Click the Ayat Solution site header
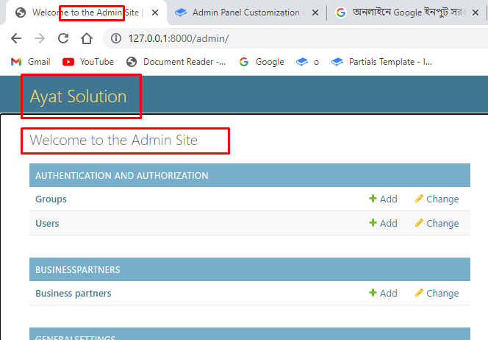Viewport: 488px width, 340px height. coord(78,96)
